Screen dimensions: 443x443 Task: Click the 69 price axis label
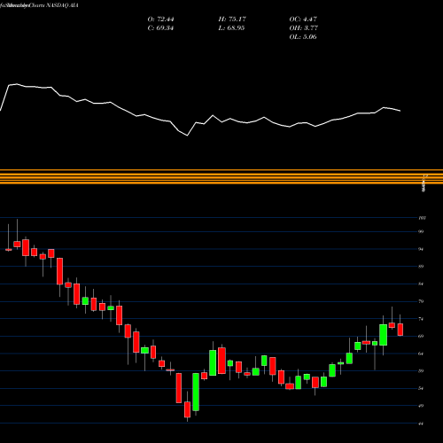[x=421, y=336]
